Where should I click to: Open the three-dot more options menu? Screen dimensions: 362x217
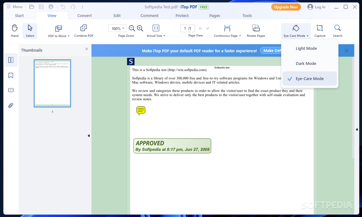coord(82,7)
